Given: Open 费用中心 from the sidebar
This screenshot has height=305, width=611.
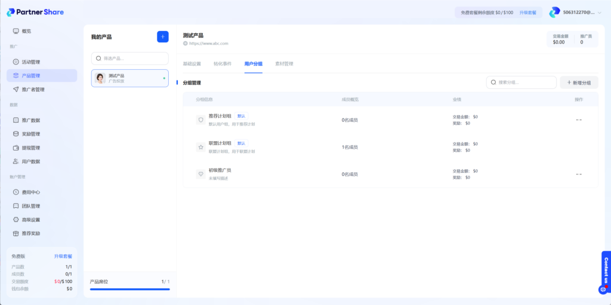Looking at the screenshot, I should point(30,192).
